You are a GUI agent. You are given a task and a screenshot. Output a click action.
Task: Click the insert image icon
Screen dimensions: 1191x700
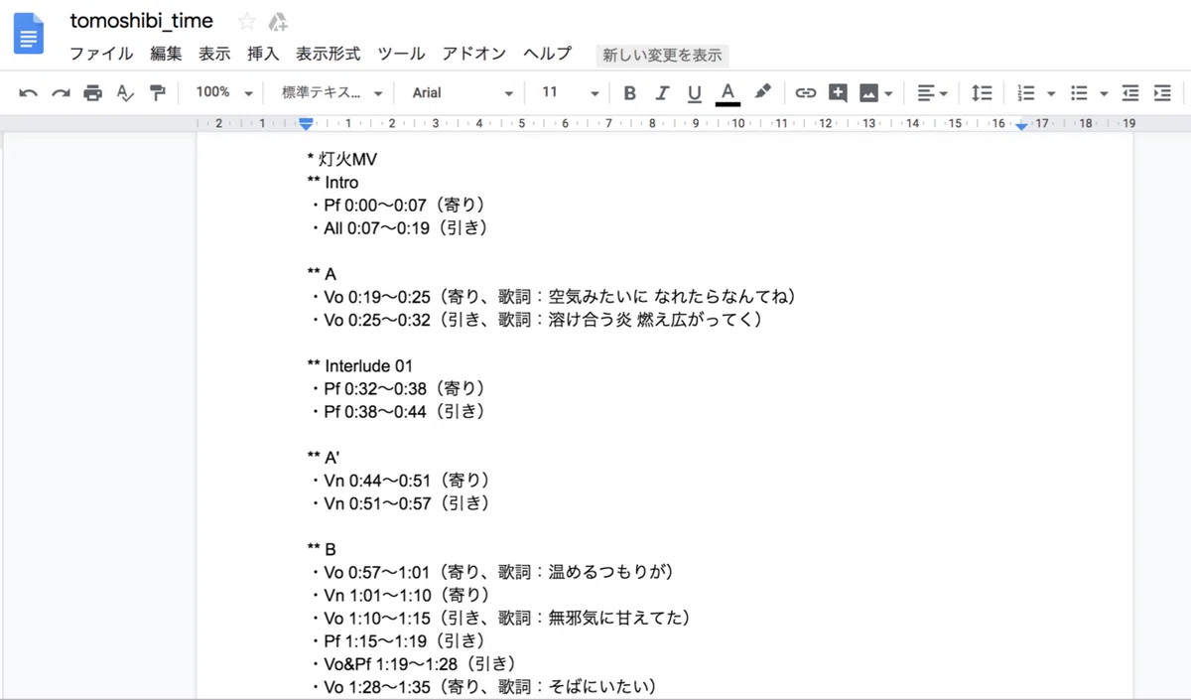click(869, 93)
